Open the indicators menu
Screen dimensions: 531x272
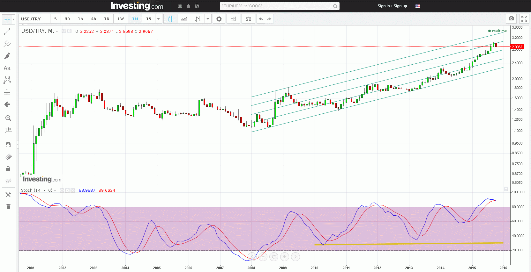[234, 19]
